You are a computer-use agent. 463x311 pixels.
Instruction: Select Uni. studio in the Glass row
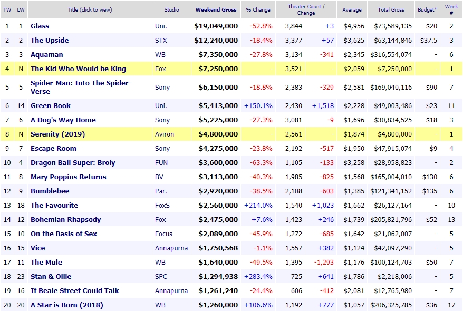click(x=161, y=26)
